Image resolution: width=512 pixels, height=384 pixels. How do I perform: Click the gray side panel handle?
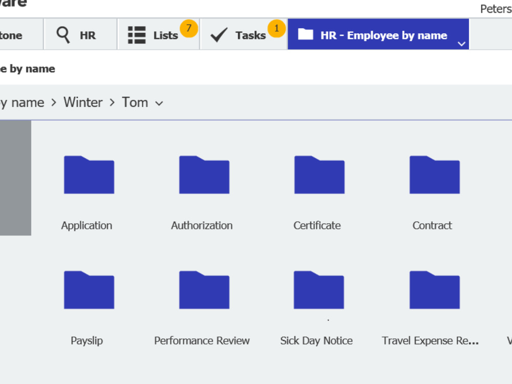(15, 178)
